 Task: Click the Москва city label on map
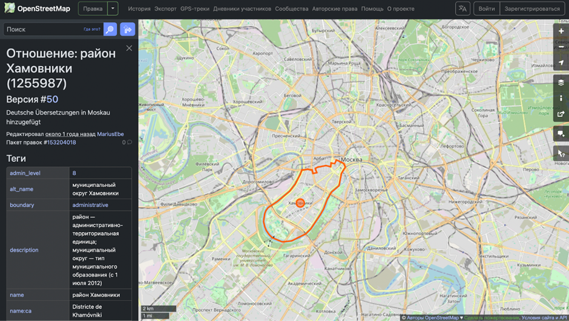[x=352, y=160]
